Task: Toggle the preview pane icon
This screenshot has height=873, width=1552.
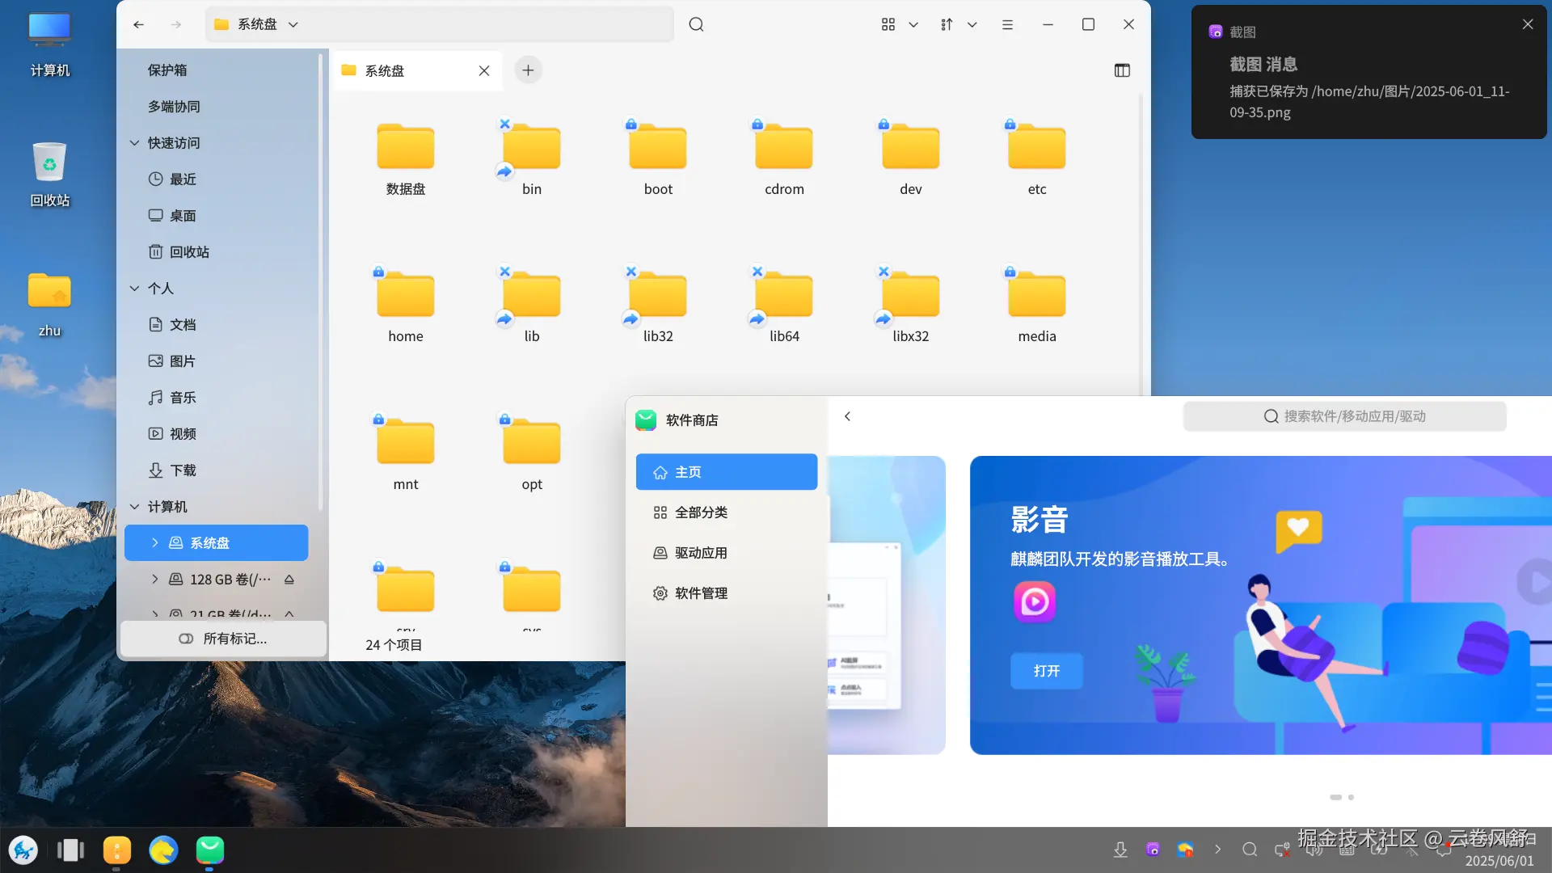Action: 1122,70
